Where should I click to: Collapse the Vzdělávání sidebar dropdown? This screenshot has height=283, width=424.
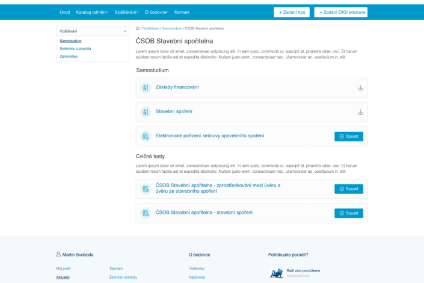(x=93, y=31)
